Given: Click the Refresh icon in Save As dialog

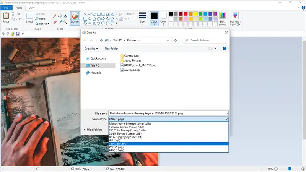Looking at the screenshot, I should coord(176,41).
